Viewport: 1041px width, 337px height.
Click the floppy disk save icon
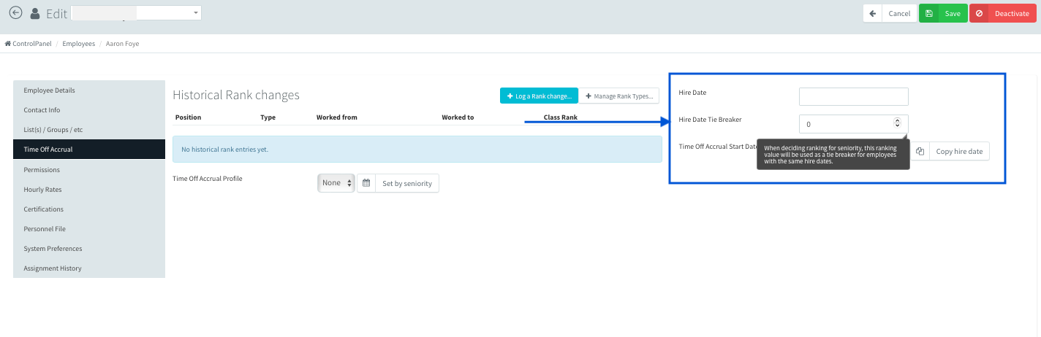click(x=928, y=13)
